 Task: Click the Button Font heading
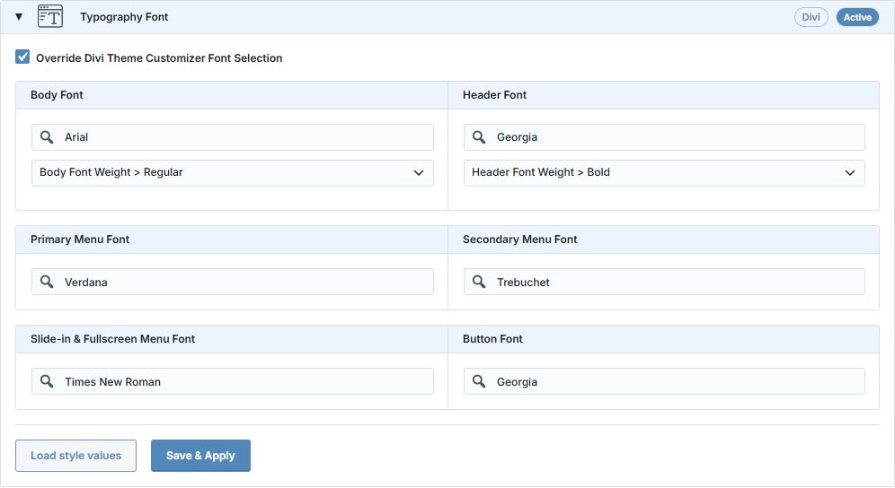[x=492, y=339]
